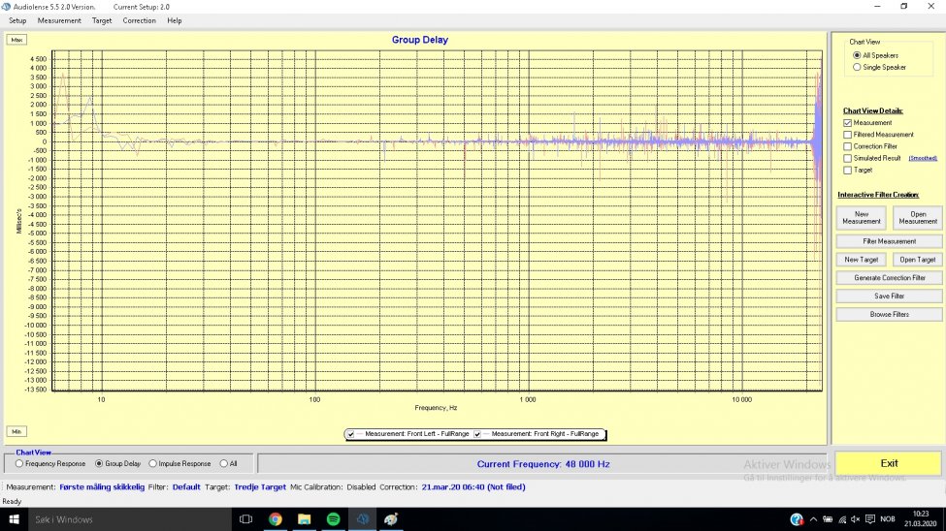Launch Spotify from the taskbar
946x531 pixels.
click(333, 519)
